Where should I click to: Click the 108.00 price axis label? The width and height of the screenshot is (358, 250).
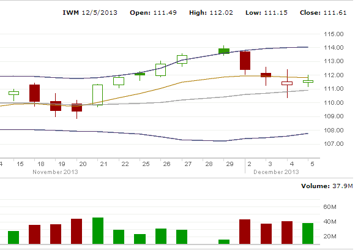334,131
